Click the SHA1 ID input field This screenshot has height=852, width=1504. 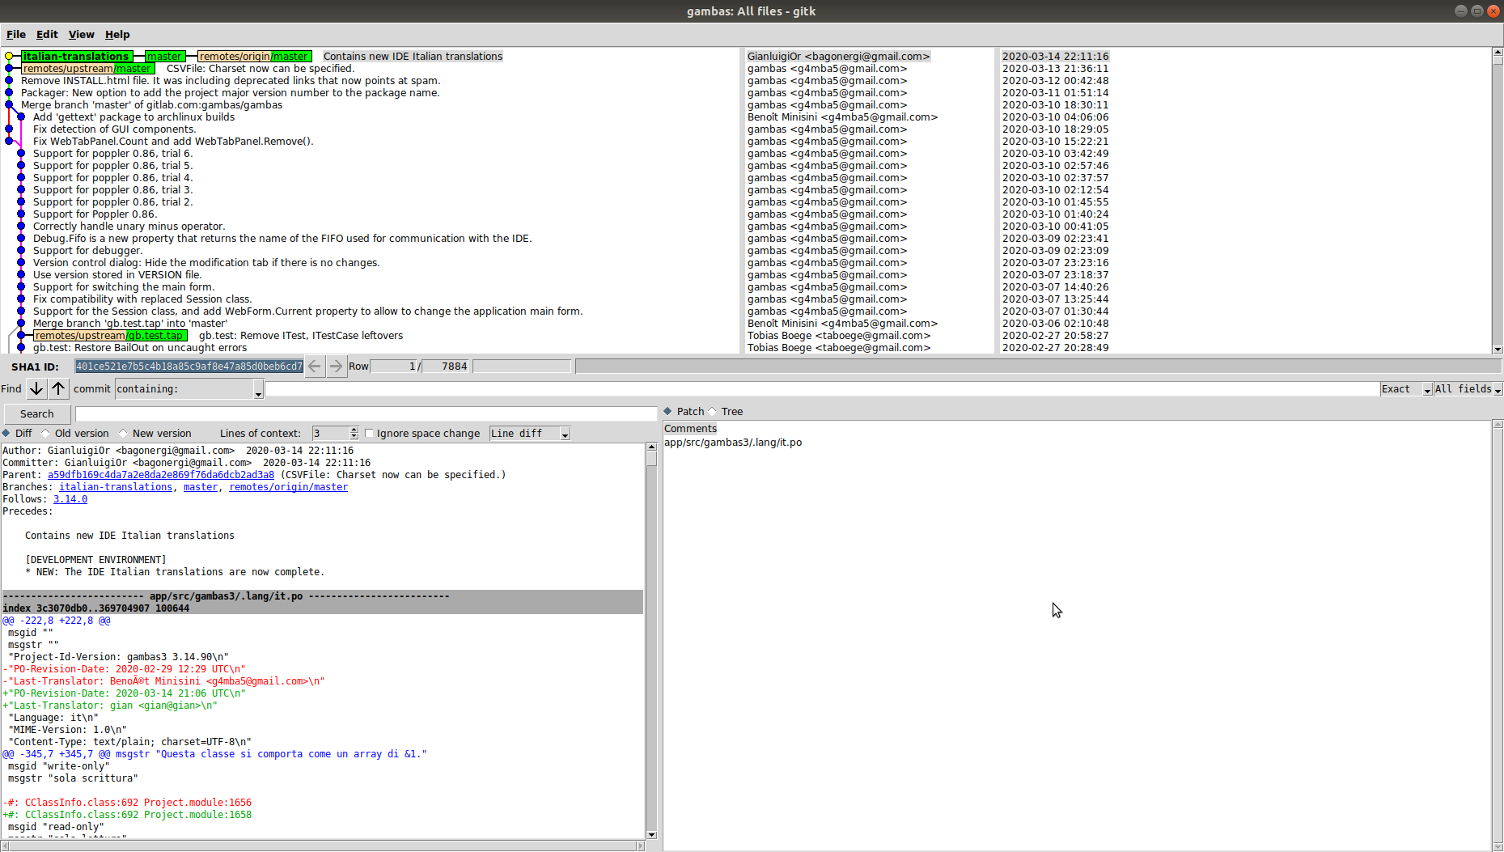(189, 367)
